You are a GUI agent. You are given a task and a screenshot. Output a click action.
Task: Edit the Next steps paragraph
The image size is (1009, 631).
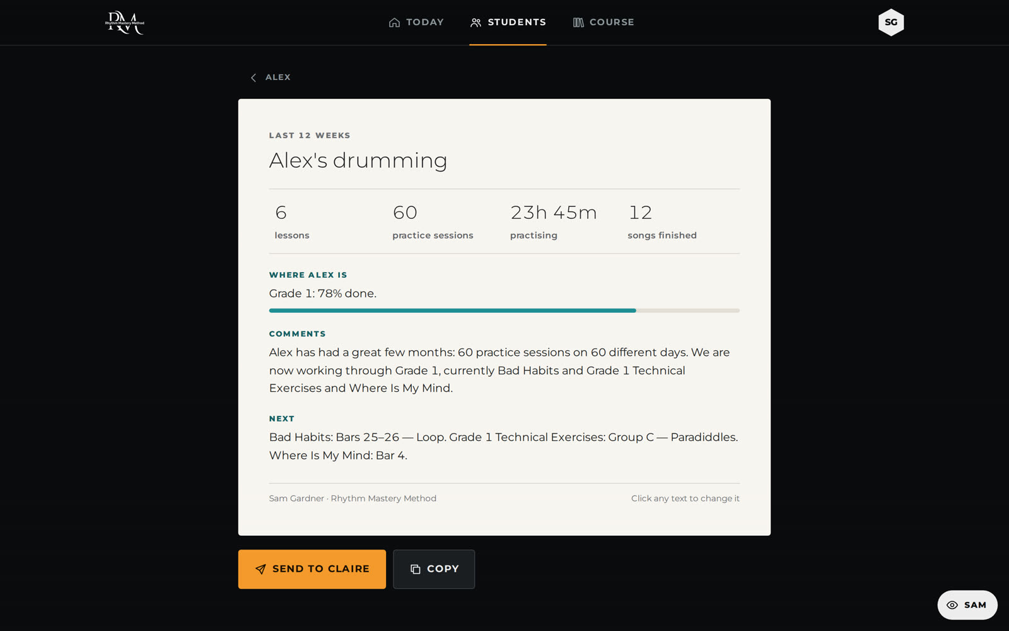[504, 446]
